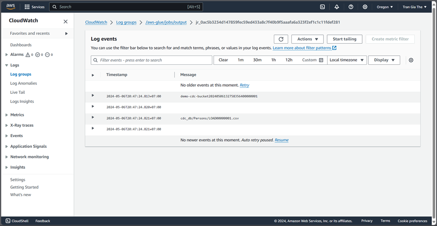This screenshot has width=437, height=226.
Task: Expand the 20:47:24.820 log event row
Action: (93, 106)
